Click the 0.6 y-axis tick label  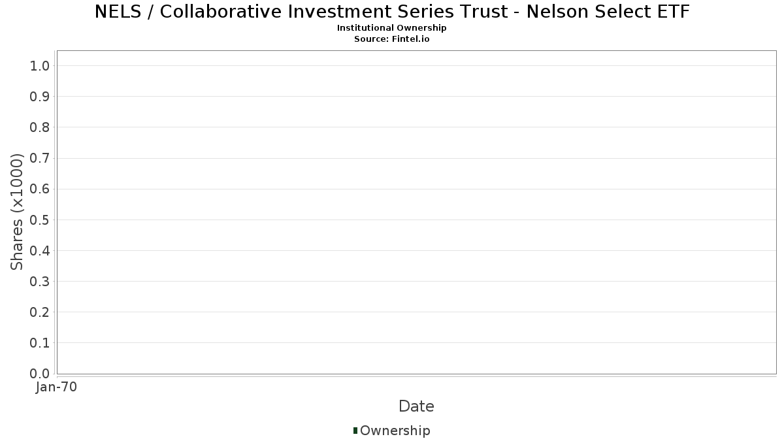40,189
